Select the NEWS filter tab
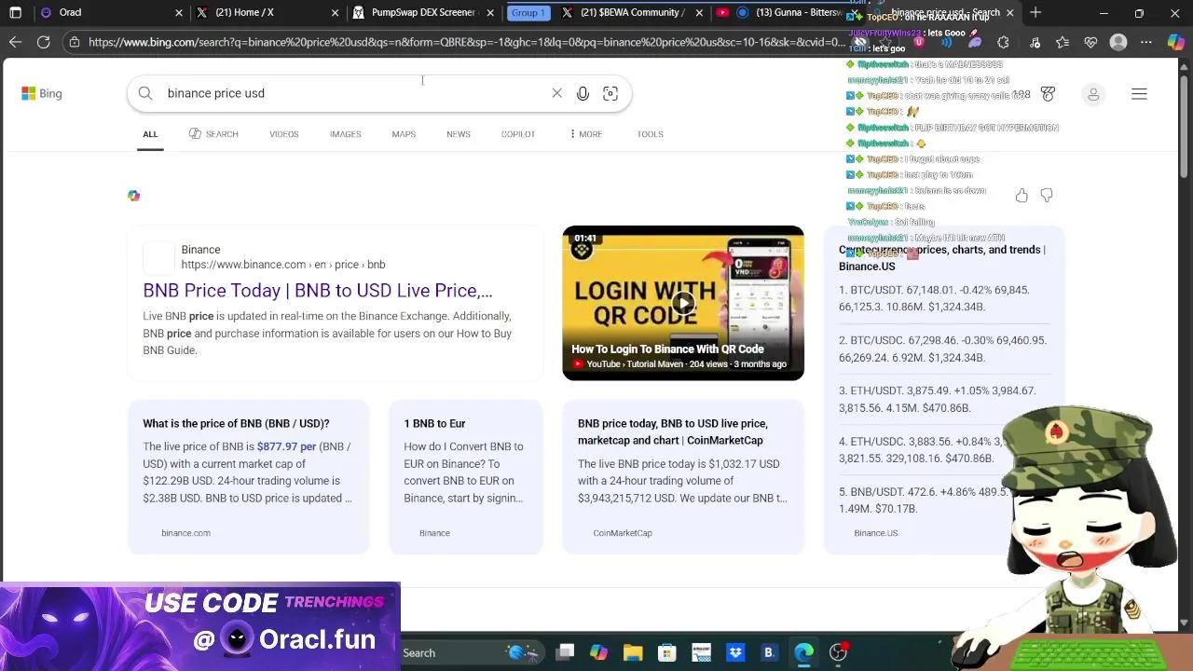 [x=459, y=134]
